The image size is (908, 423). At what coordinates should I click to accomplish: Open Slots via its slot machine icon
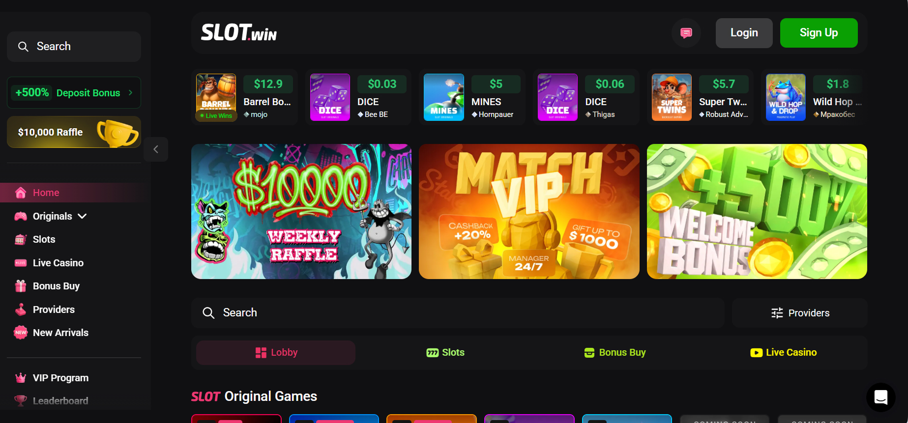click(x=21, y=239)
